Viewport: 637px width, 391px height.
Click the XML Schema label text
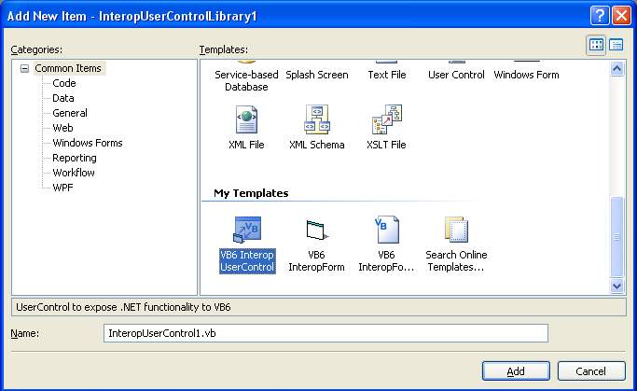tap(317, 145)
